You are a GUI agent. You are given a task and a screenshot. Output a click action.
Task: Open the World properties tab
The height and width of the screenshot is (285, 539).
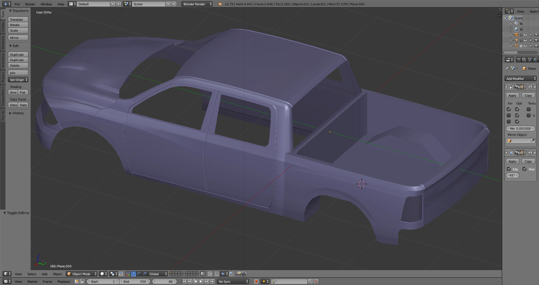point(535,60)
